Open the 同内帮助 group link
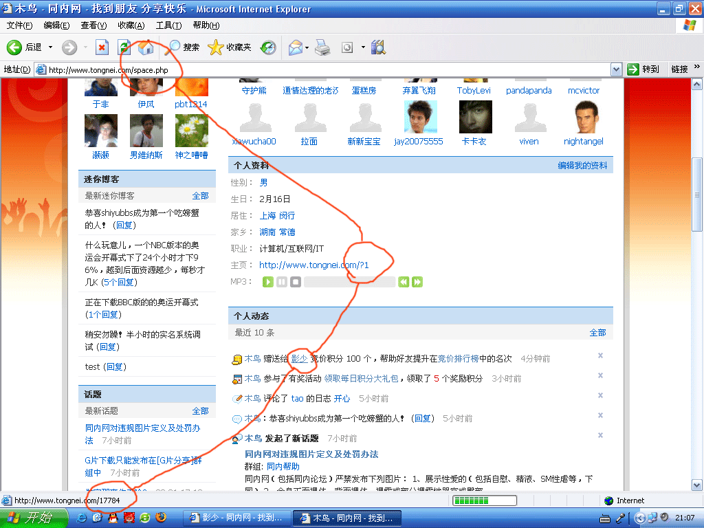The width and height of the screenshot is (704, 528). (x=283, y=467)
